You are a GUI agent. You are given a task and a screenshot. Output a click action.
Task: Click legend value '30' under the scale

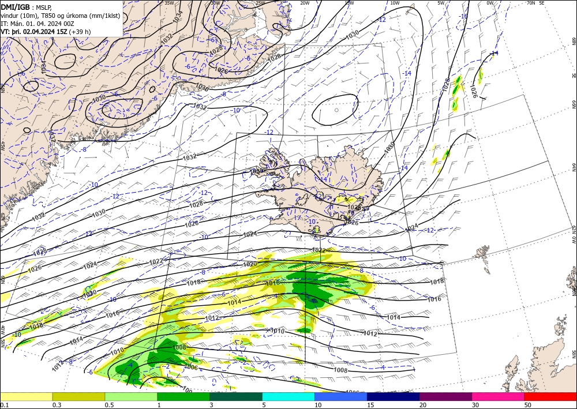[x=475, y=405]
